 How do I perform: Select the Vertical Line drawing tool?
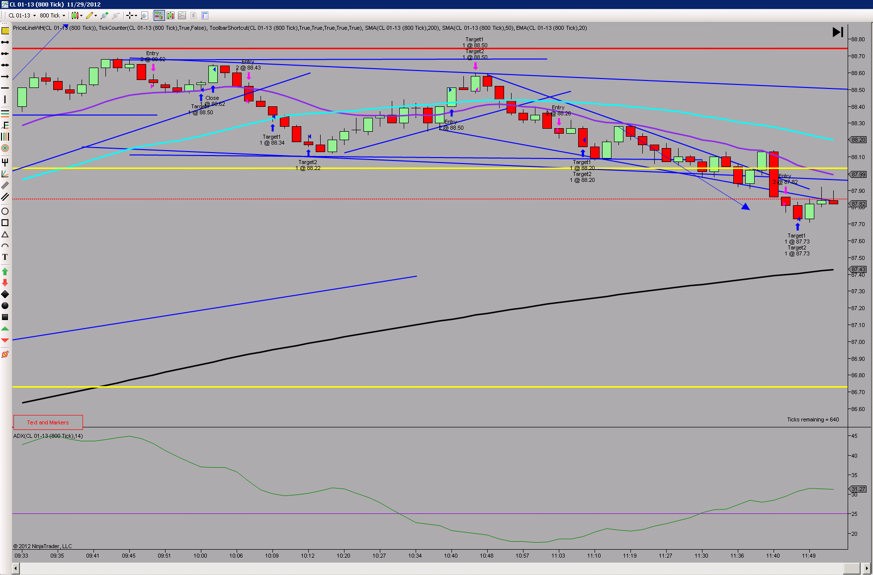tap(5, 99)
